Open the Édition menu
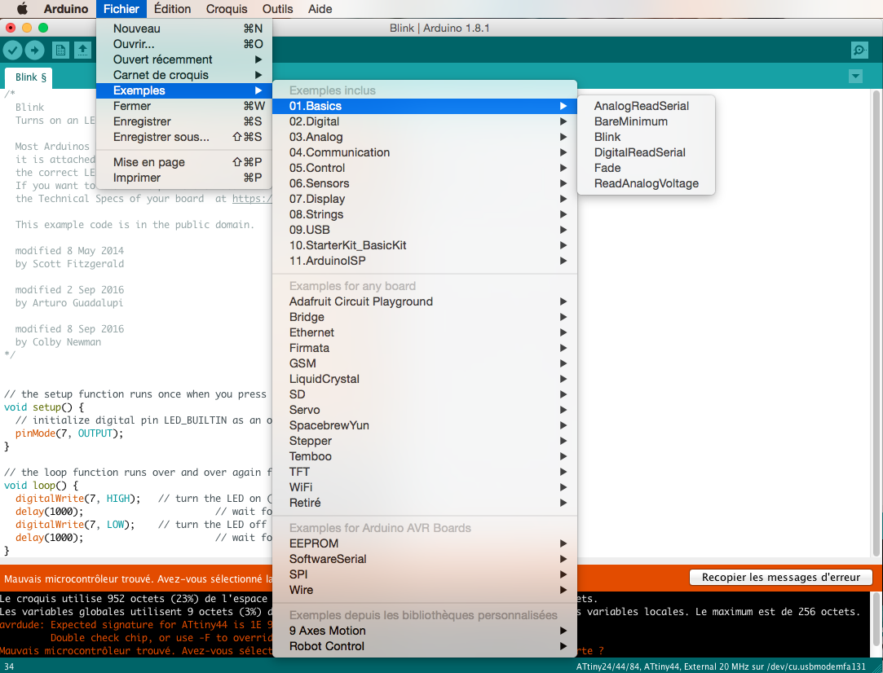Viewport: 883px width, 673px height. tap(172, 8)
